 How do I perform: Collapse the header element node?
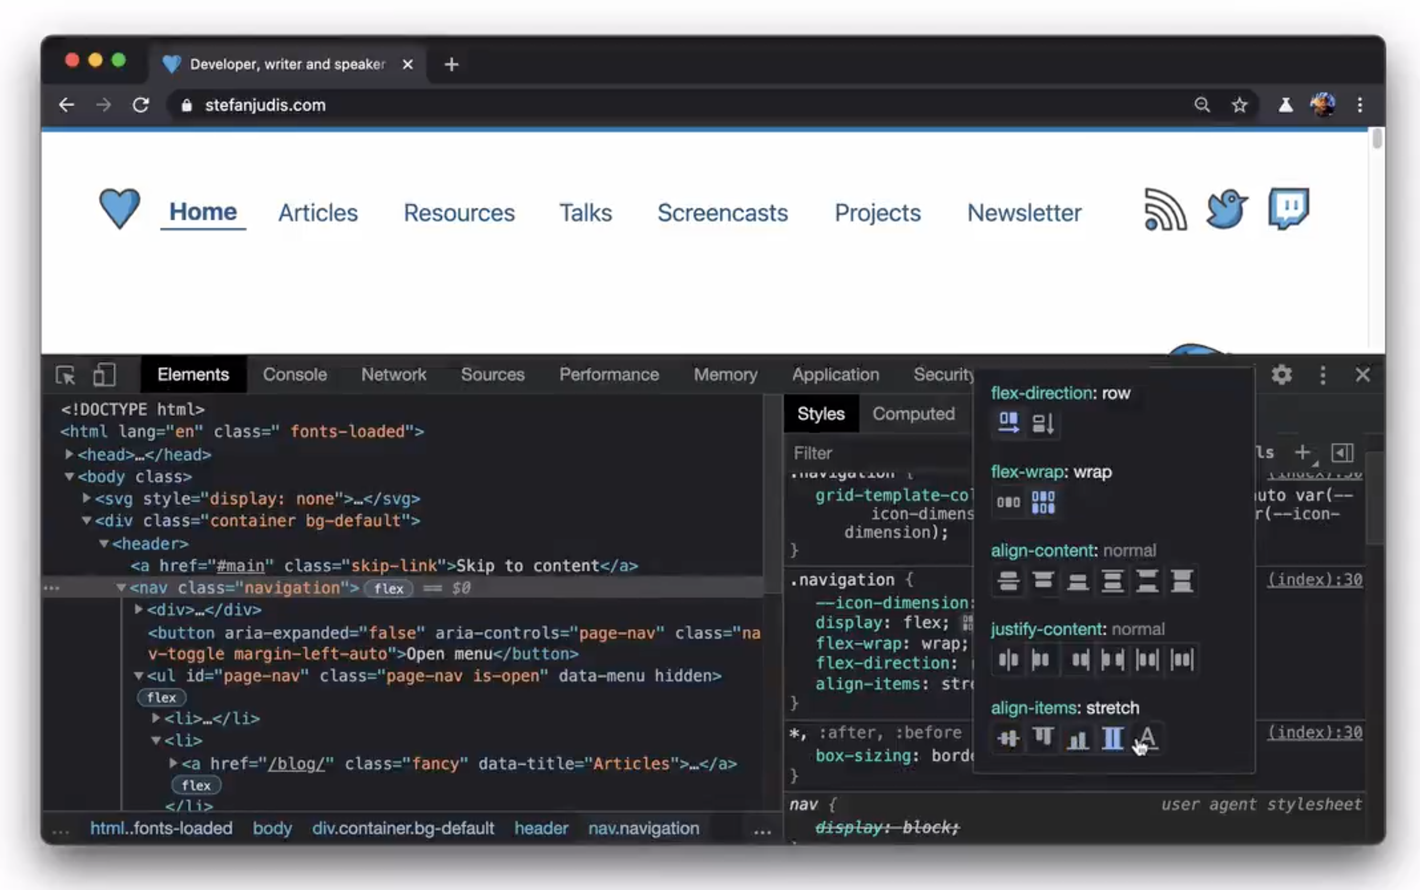[x=104, y=543]
